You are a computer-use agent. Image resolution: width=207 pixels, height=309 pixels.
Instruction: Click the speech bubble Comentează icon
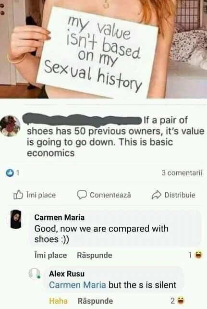point(82,195)
